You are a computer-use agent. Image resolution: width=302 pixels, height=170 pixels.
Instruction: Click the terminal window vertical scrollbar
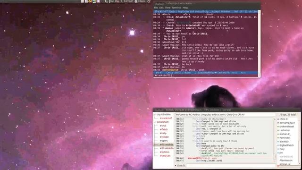pos(259,43)
